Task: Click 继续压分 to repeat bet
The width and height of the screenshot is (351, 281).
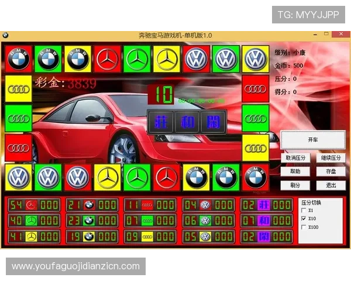Action: coord(331,158)
